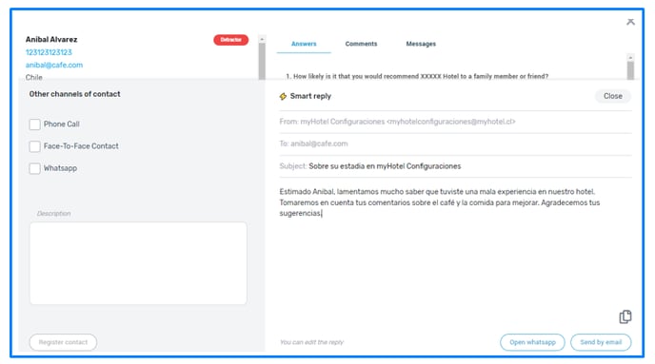Image resolution: width=655 pixels, height=364 pixels.
Task: Click the Open whatsapp button
Action: click(532, 342)
